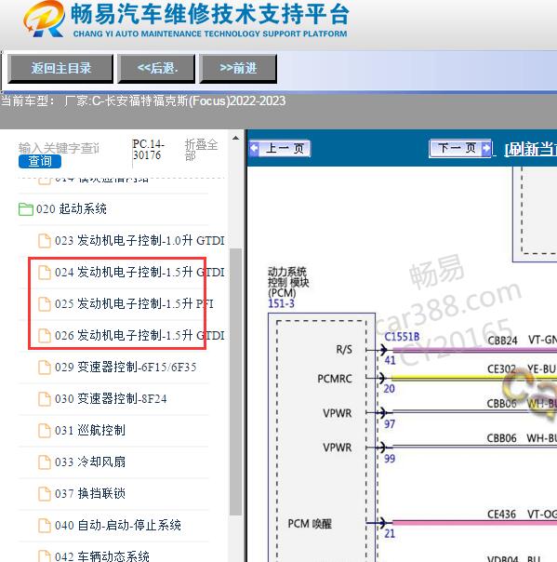The width and height of the screenshot is (557, 562).
Task: Click pin number 20
Action: (x=390, y=389)
